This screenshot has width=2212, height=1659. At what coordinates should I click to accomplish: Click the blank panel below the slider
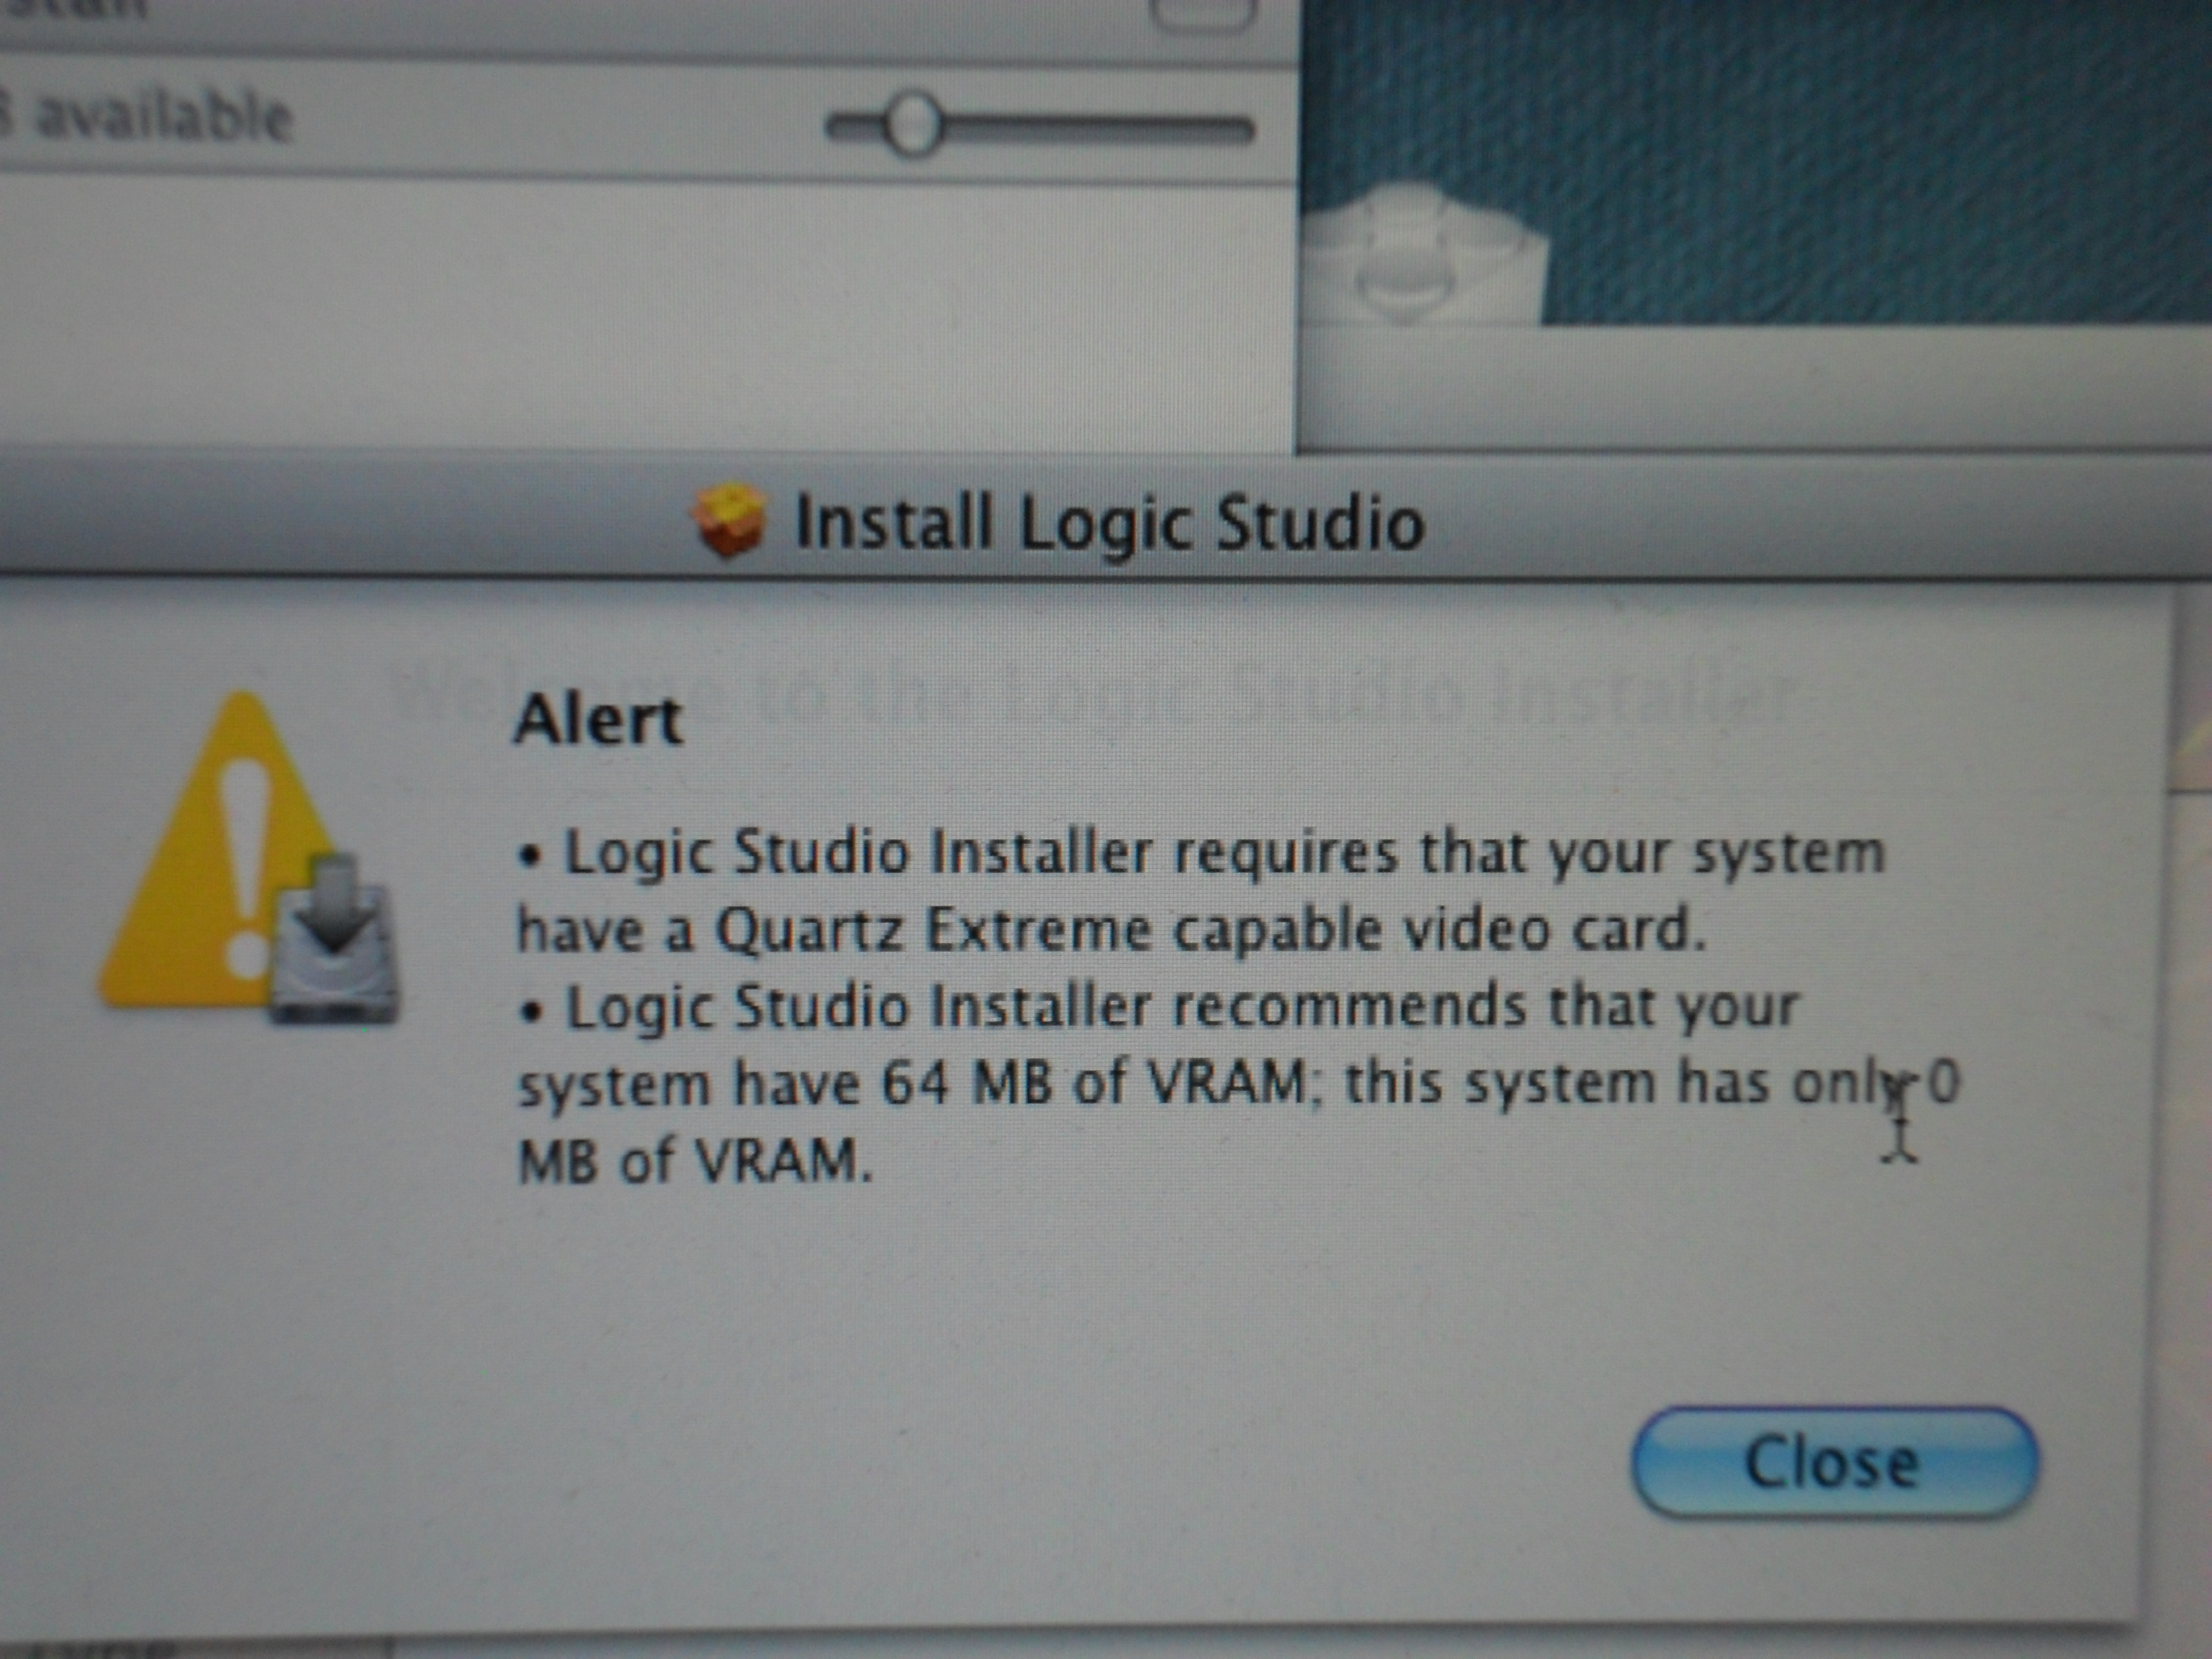click(645, 310)
